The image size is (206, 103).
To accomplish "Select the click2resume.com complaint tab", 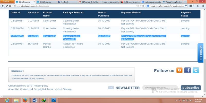I will click(x=131, y=2).
